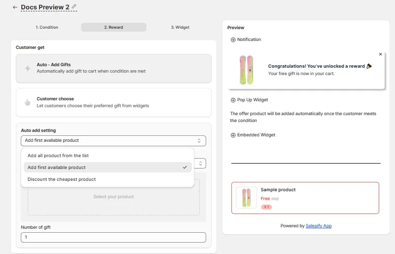The height and width of the screenshot is (254, 395).
Task: Click the back arrow beside Docs Preview 2
Action: [x=15, y=7]
